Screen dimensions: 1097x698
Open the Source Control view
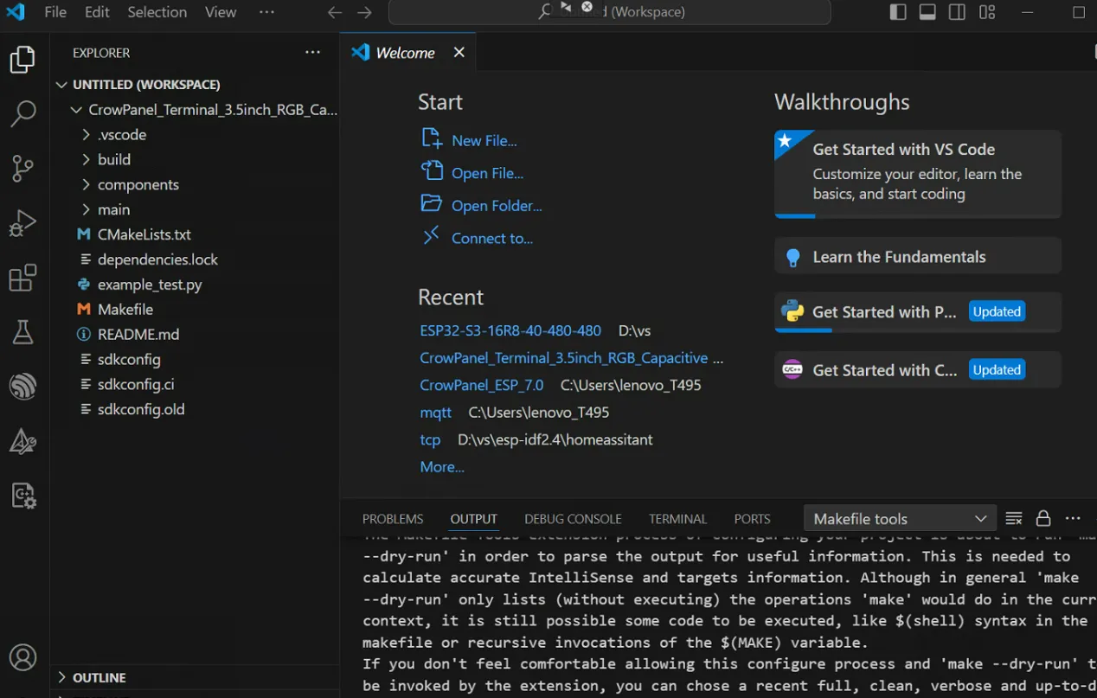(23, 169)
